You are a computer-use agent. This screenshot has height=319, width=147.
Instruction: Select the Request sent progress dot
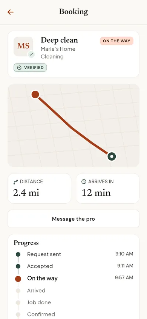tap(18, 254)
